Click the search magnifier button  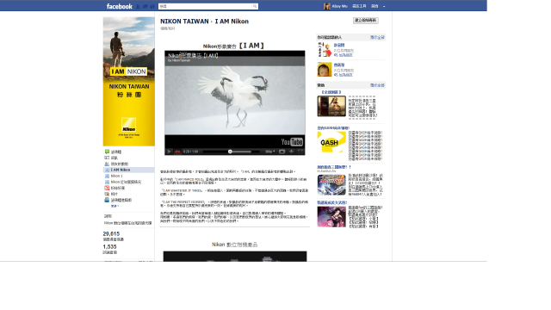(255, 6)
